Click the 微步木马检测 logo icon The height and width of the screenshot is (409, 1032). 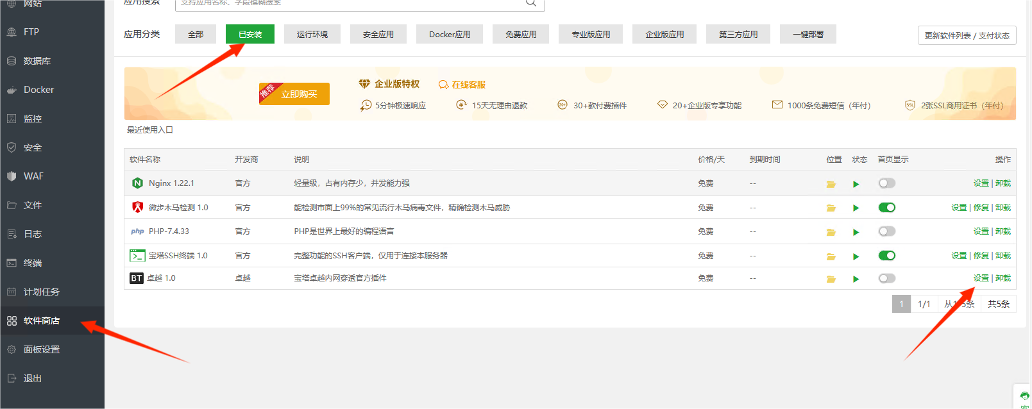137,207
